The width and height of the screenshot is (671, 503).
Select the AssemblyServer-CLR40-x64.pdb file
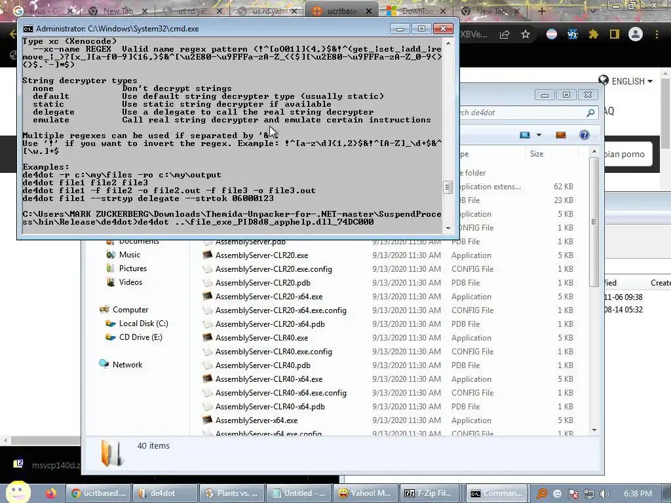(270, 406)
